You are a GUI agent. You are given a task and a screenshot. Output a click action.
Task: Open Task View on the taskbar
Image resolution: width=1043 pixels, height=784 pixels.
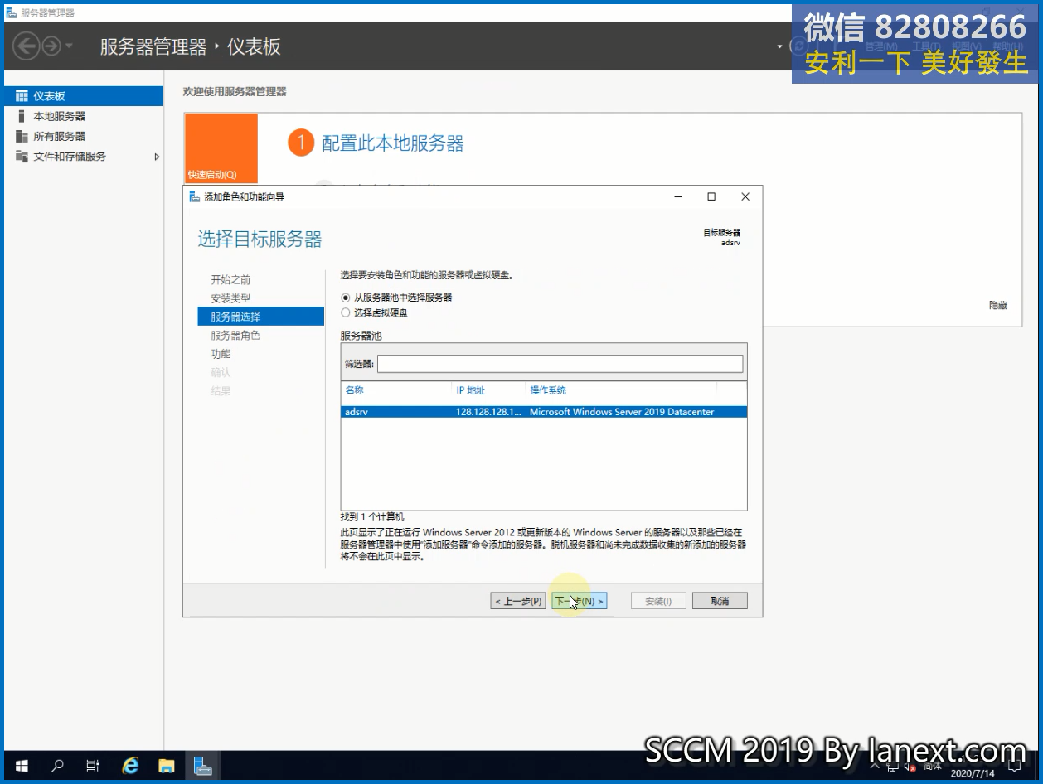93,766
